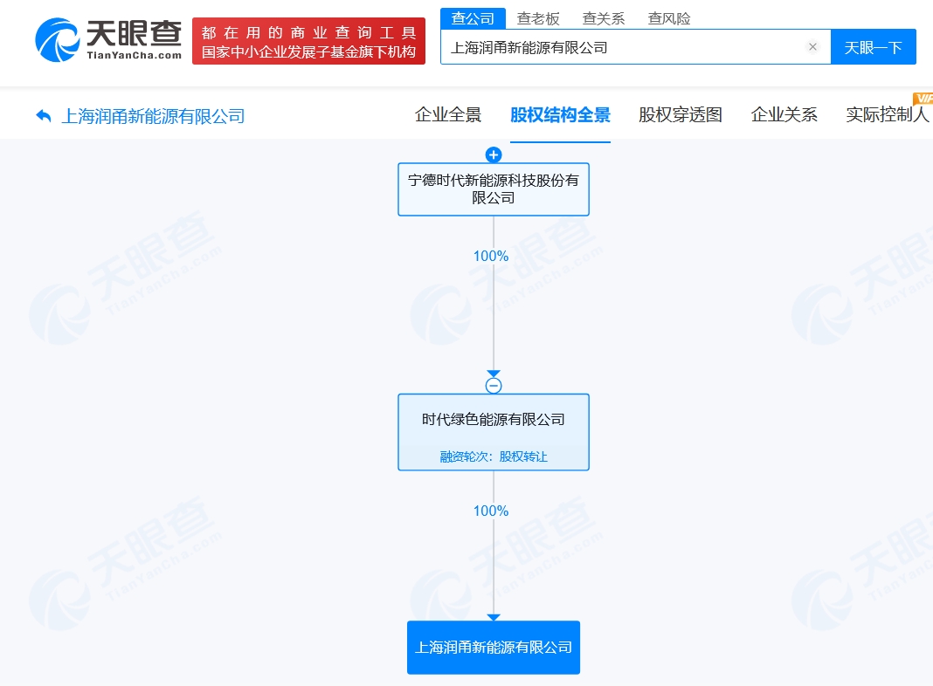The width and height of the screenshot is (933, 686).
Task: Click the back arrow beside company name
Action: point(44,115)
